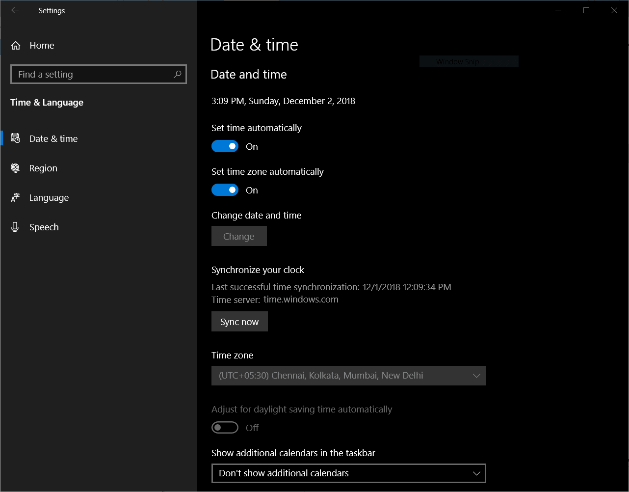Click the Home icon in sidebar

pyautogui.click(x=15, y=45)
